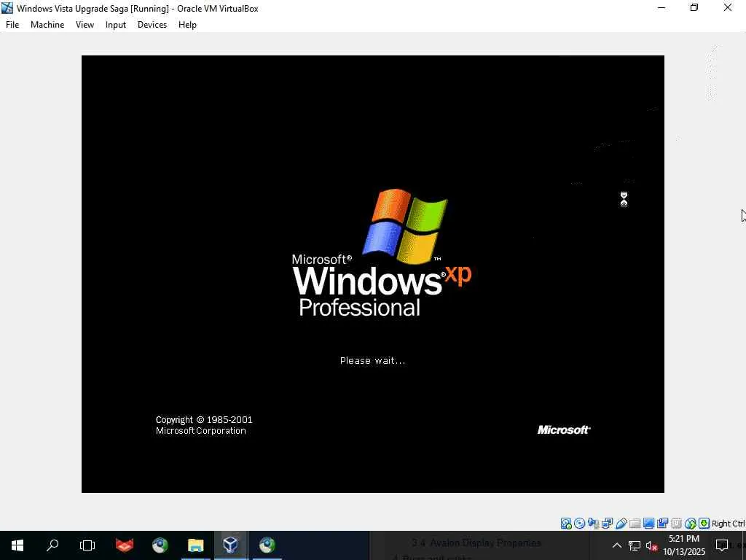Click the optical disc drive status icon
746x560 pixels.
(x=579, y=524)
